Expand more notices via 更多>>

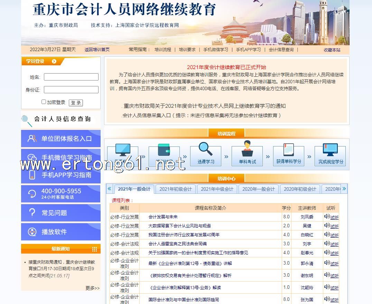click(92, 288)
